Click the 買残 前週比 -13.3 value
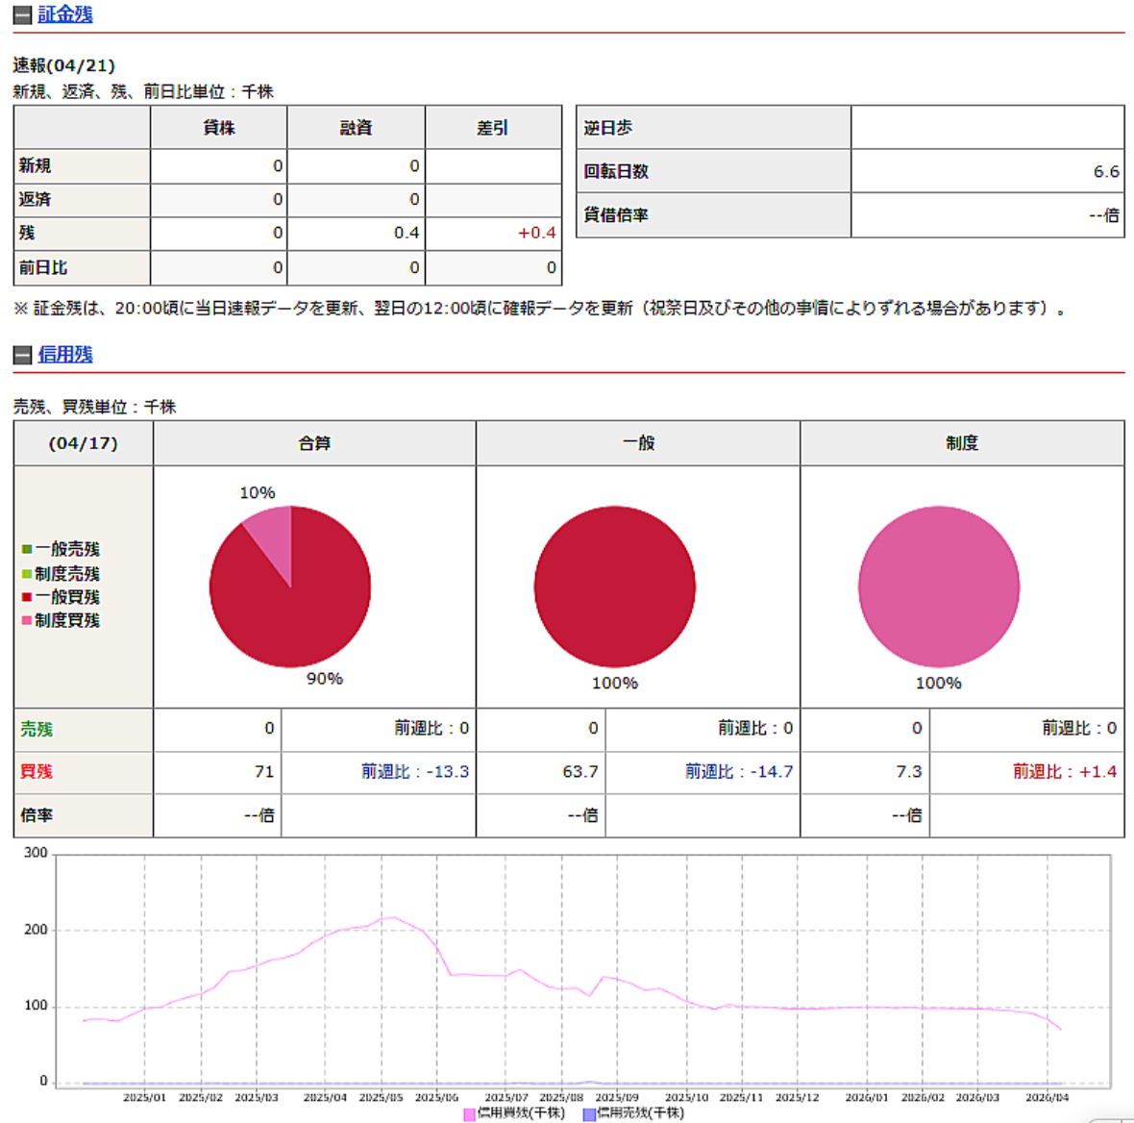This screenshot has width=1134, height=1123. click(x=415, y=772)
